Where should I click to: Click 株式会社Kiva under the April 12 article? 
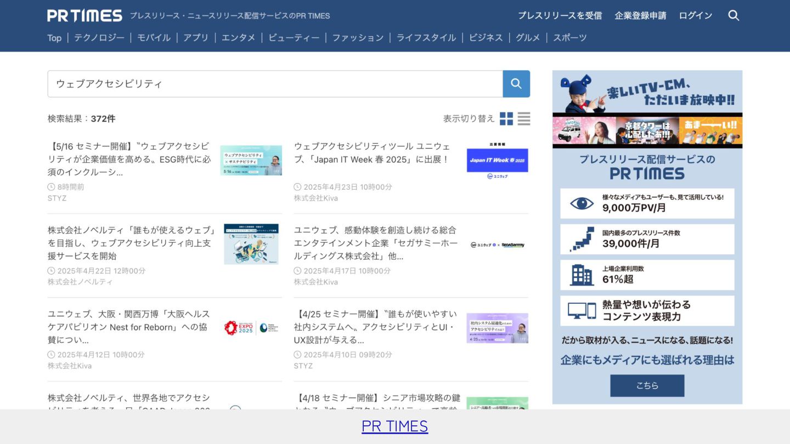70,366
